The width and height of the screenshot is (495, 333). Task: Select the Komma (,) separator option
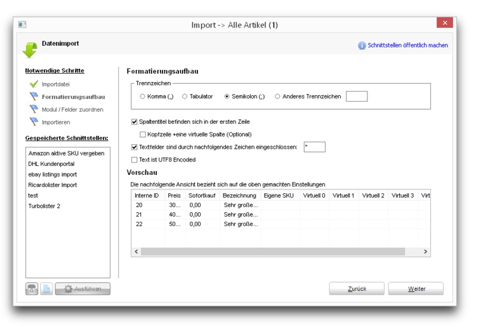coord(142,97)
